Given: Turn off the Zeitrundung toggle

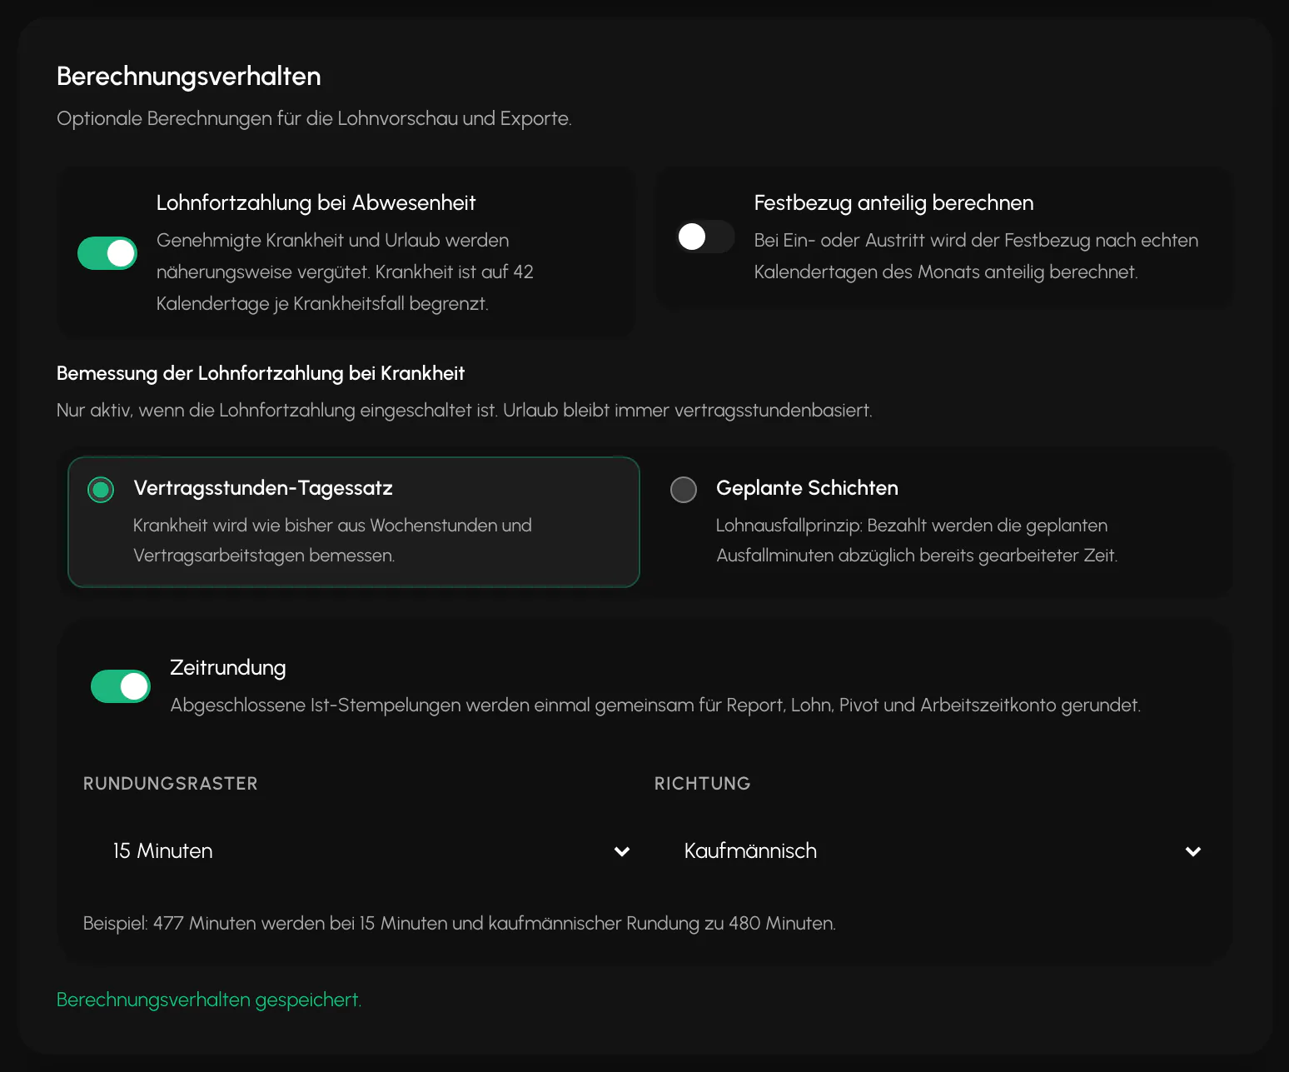Looking at the screenshot, I should pyautogui.click(x=121, y=686).
